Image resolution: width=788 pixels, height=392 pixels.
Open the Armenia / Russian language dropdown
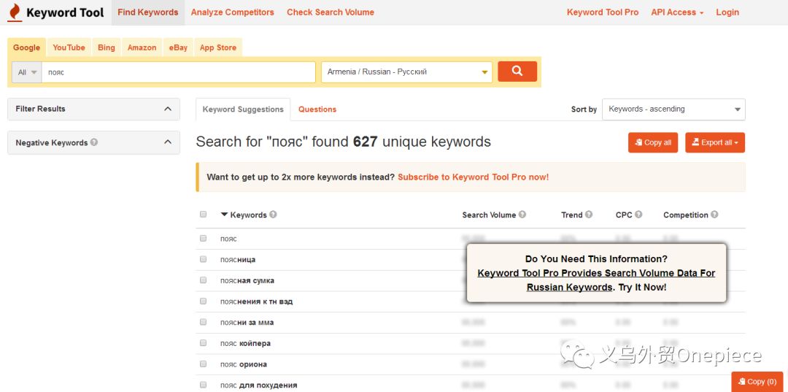(406, 72)
